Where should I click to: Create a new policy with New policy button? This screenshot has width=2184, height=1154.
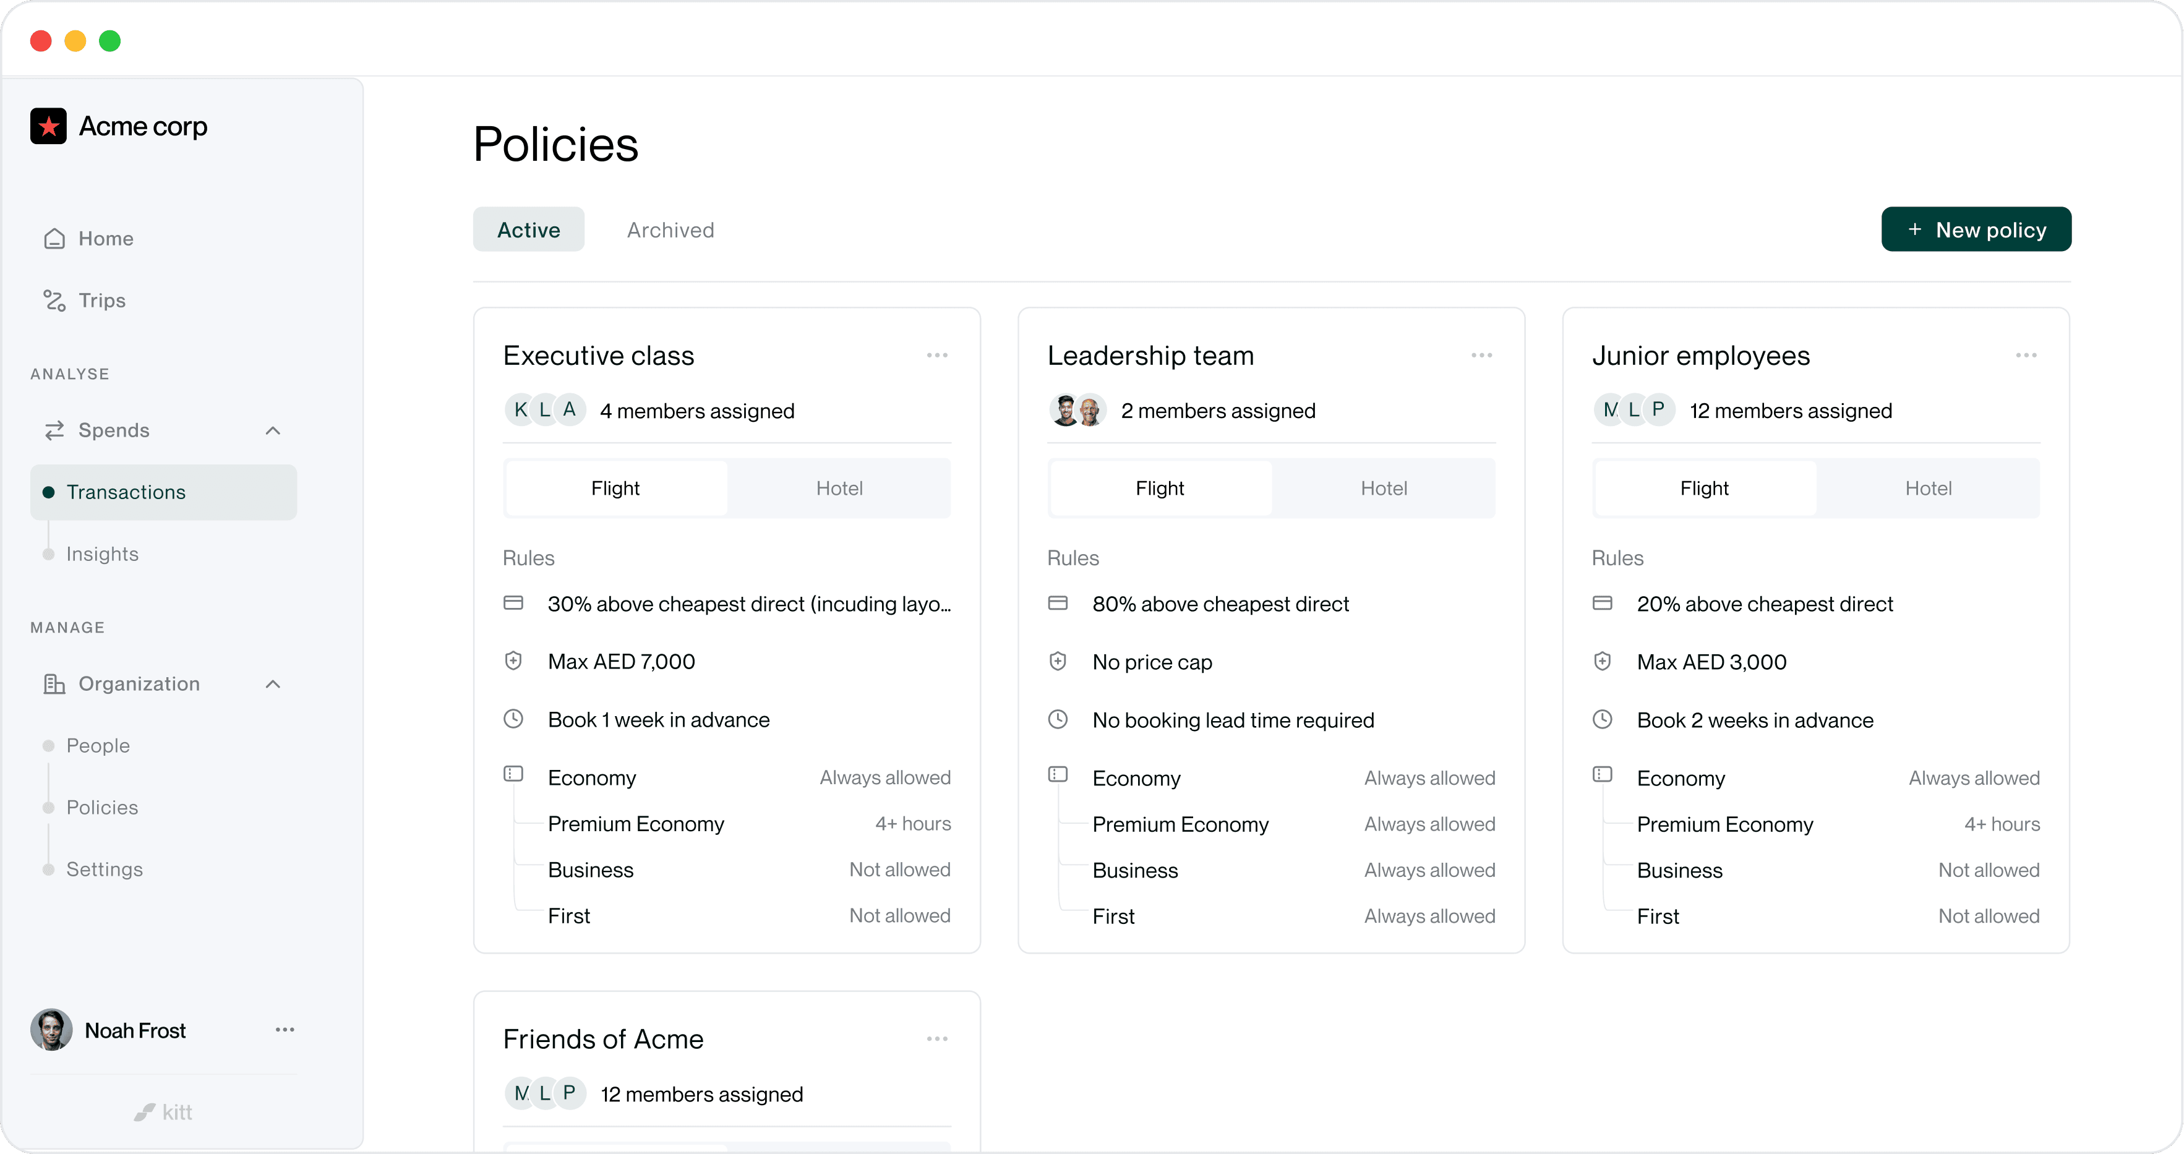1976,230
